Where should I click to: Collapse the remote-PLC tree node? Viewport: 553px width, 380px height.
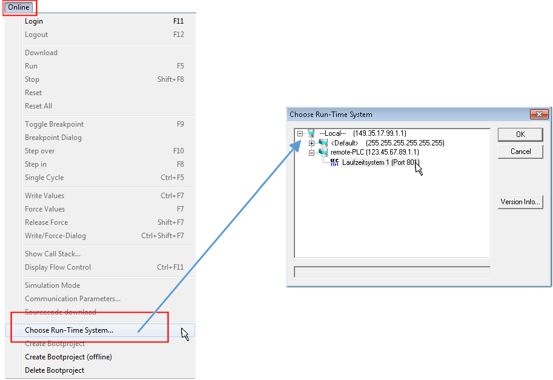pos(312,152)
